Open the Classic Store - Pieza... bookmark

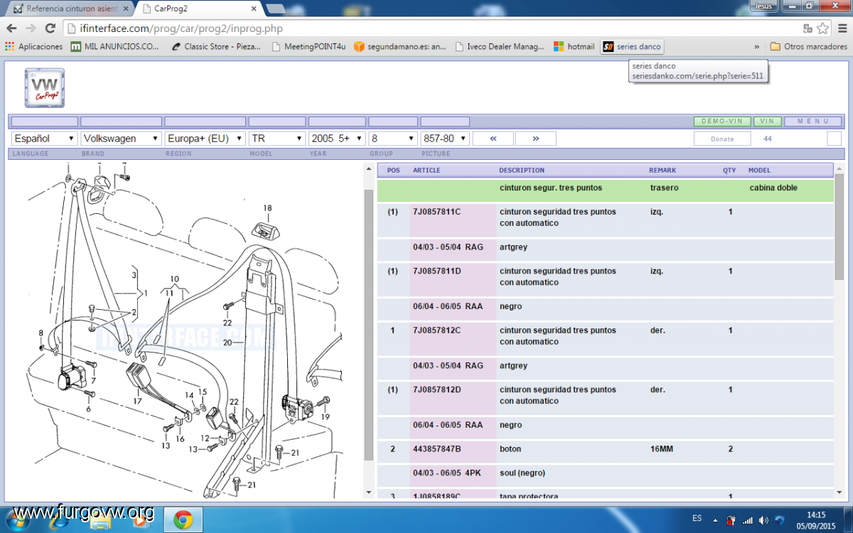pyautogui.click(x=216, y=46)
